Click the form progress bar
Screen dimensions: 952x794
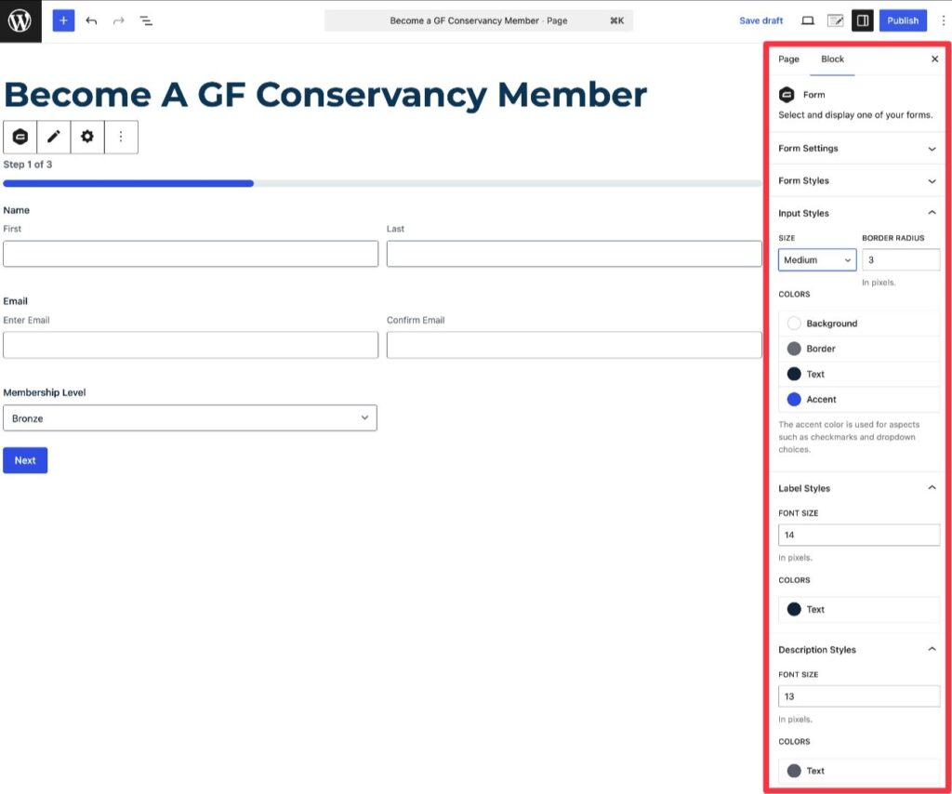(x=382, y=183)
